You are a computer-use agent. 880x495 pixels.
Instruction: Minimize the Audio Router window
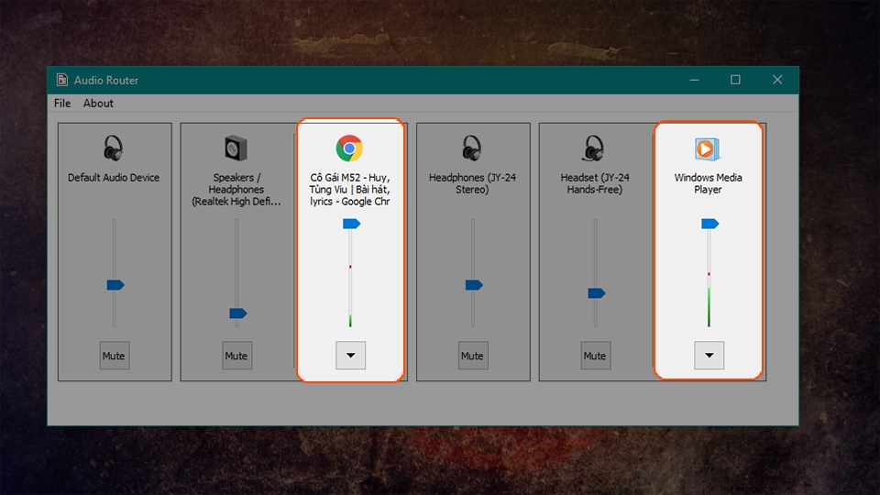[x=694, y=81]
